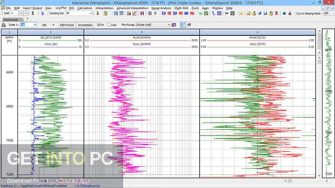Viewport: 335px width, 188px height.
Task: Click the overview depth track thumbnail
Action: 328,103
